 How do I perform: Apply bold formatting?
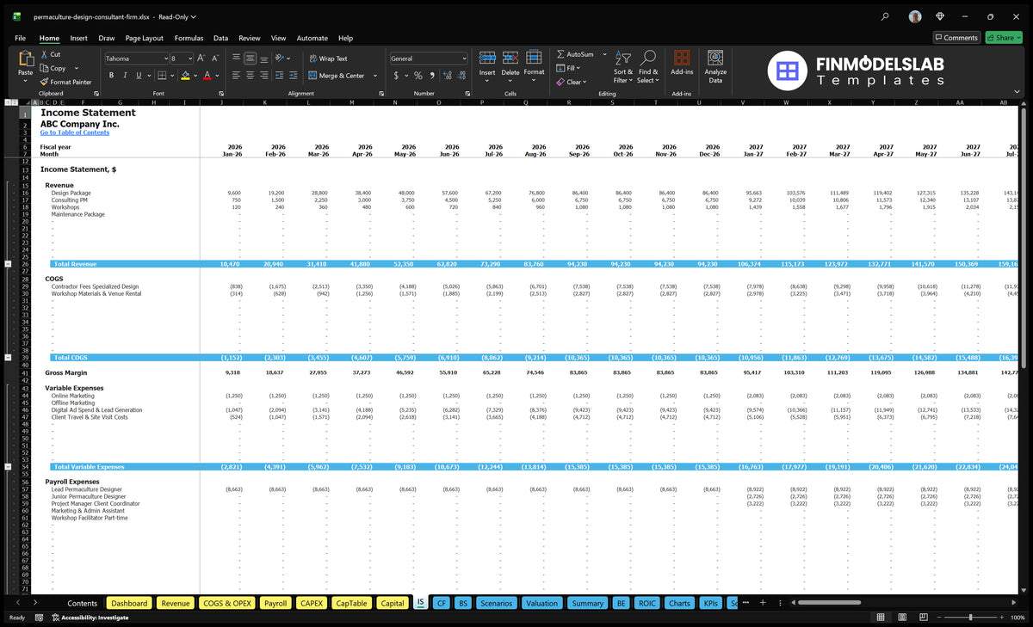pos(112,76)
